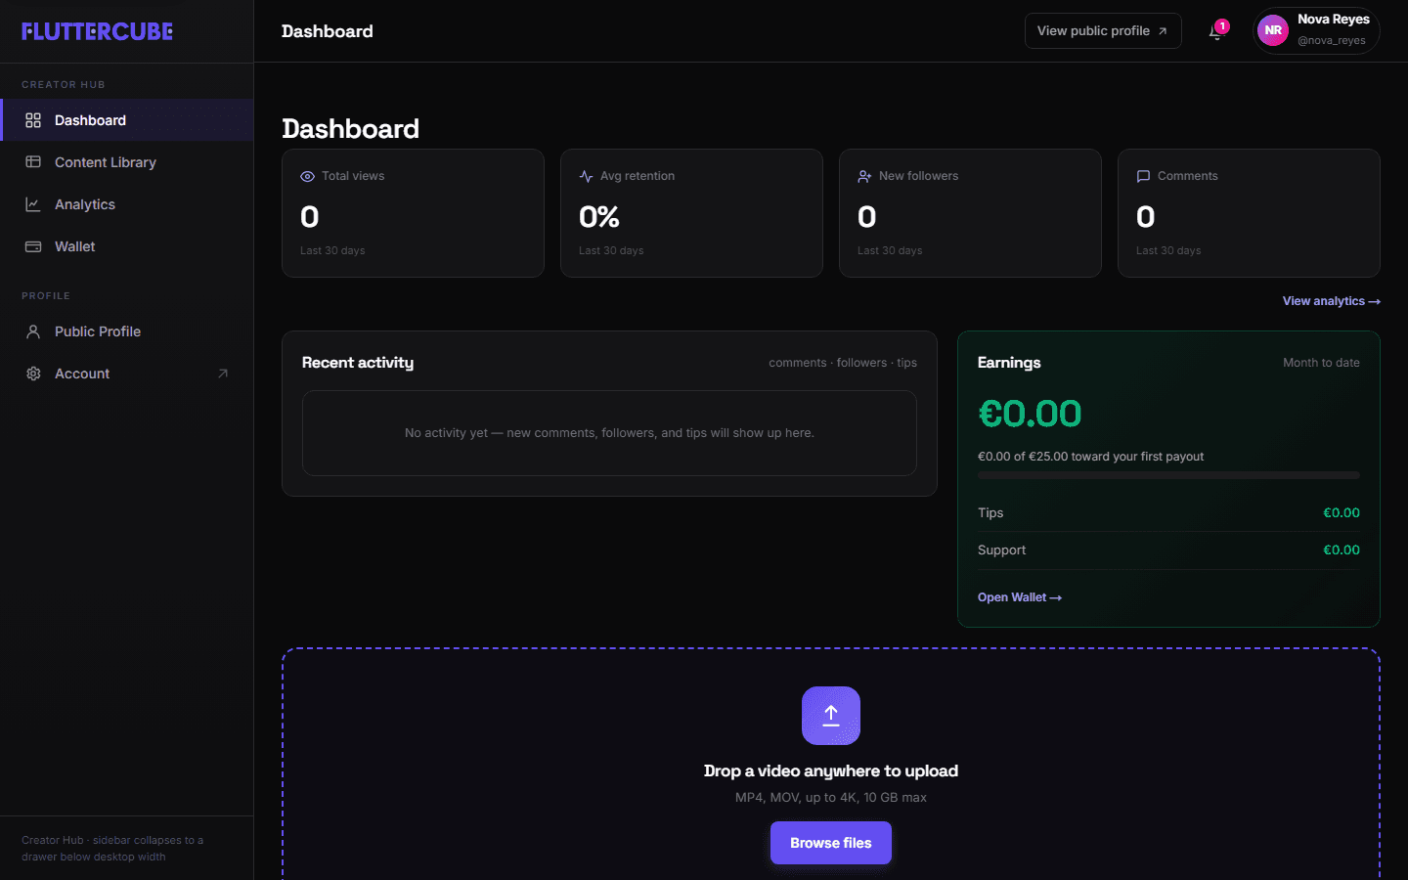Click Browse files button

click(831, 843)
